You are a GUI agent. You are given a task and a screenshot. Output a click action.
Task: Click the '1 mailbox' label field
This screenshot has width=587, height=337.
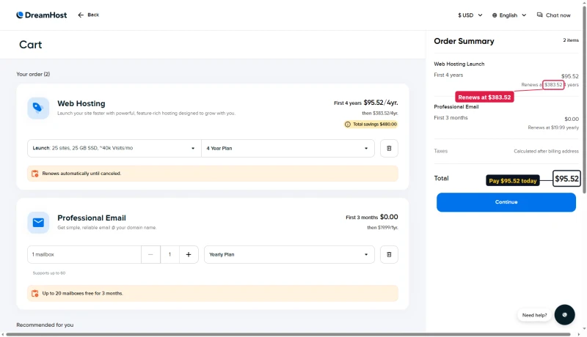(x=84, y=254)
